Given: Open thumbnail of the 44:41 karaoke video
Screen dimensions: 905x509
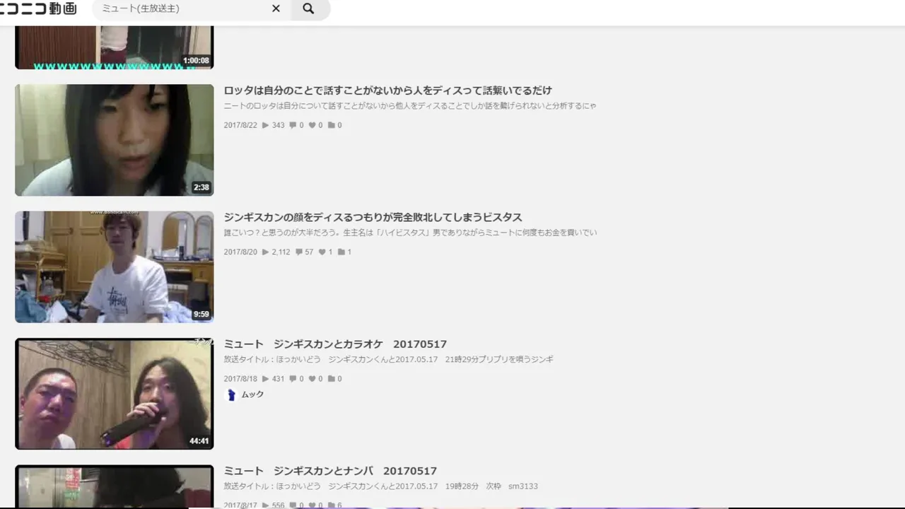Looking at the screenshot, I should (x=114, y=394).
